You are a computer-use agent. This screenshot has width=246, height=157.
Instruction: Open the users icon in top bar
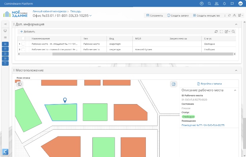[x=217, y=3]
